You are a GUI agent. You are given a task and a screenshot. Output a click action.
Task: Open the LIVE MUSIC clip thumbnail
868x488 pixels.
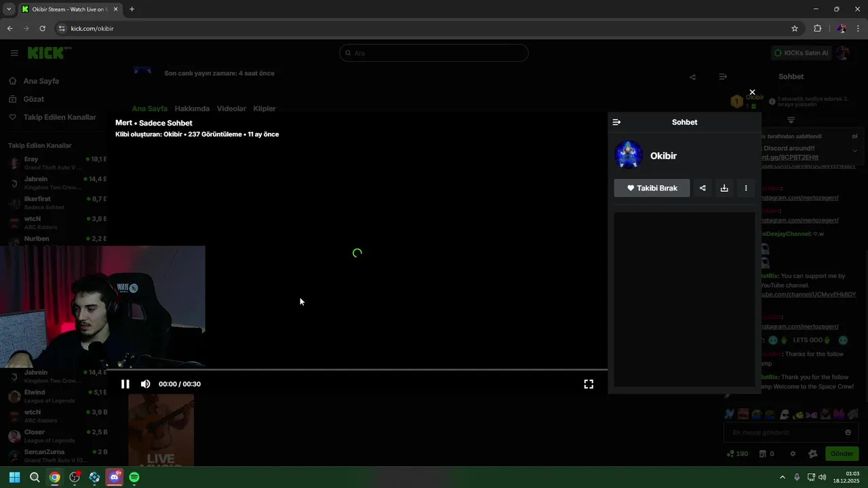pyautogui.click(x=161, y=430)
